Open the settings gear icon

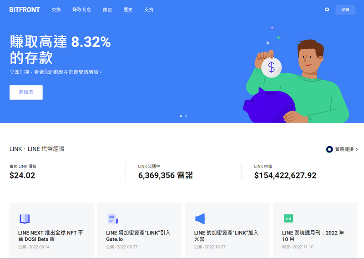tap(327, 10)
